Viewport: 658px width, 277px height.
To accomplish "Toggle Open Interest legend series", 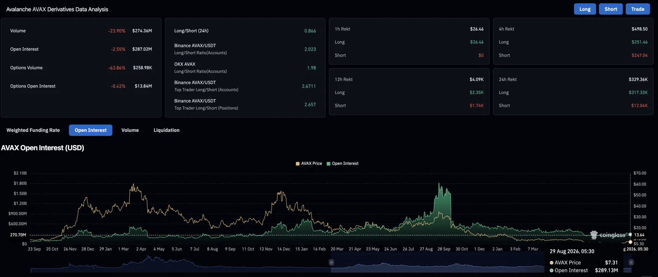I will click(342, 163).
